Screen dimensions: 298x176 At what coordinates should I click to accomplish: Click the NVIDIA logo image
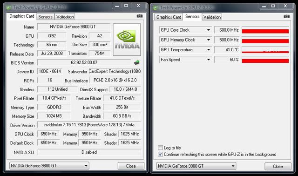pyautogui.click(x=127, y=40)
